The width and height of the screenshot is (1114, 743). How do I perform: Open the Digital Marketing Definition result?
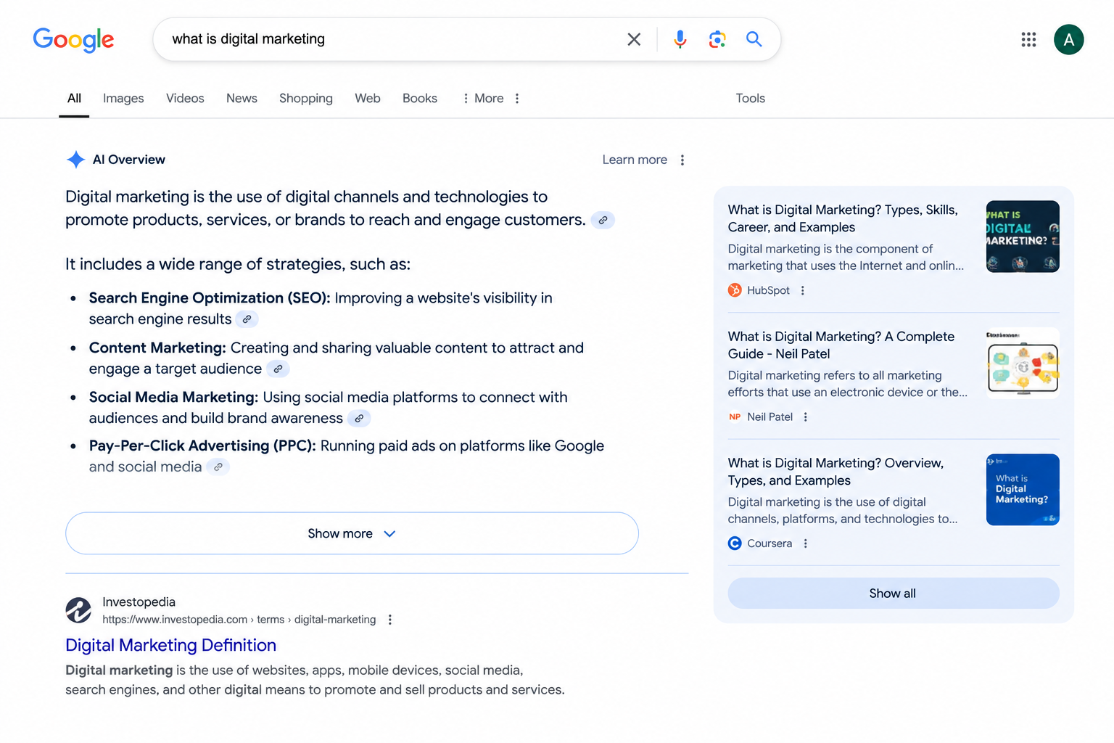tap(171, 645)
